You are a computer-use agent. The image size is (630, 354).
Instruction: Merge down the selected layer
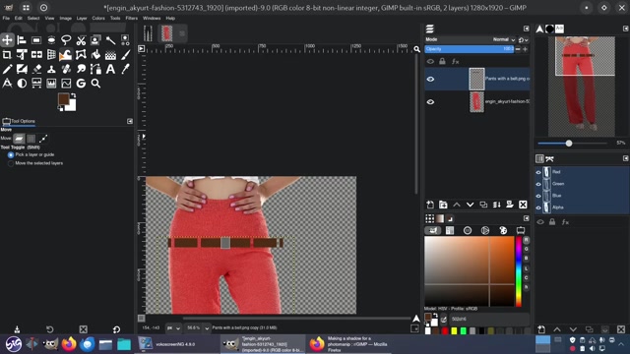coord(496,205)
